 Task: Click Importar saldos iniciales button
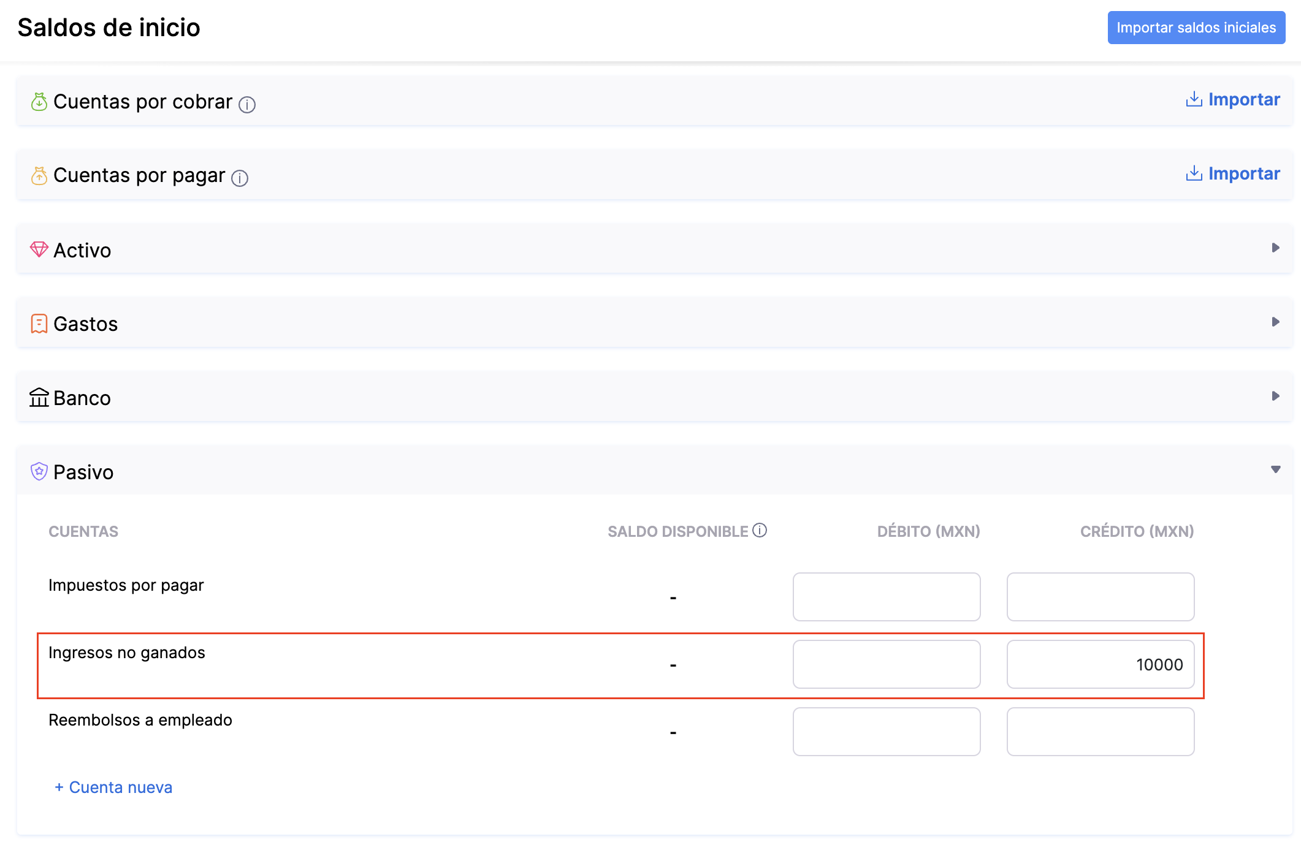click(x=1196, y=28)
